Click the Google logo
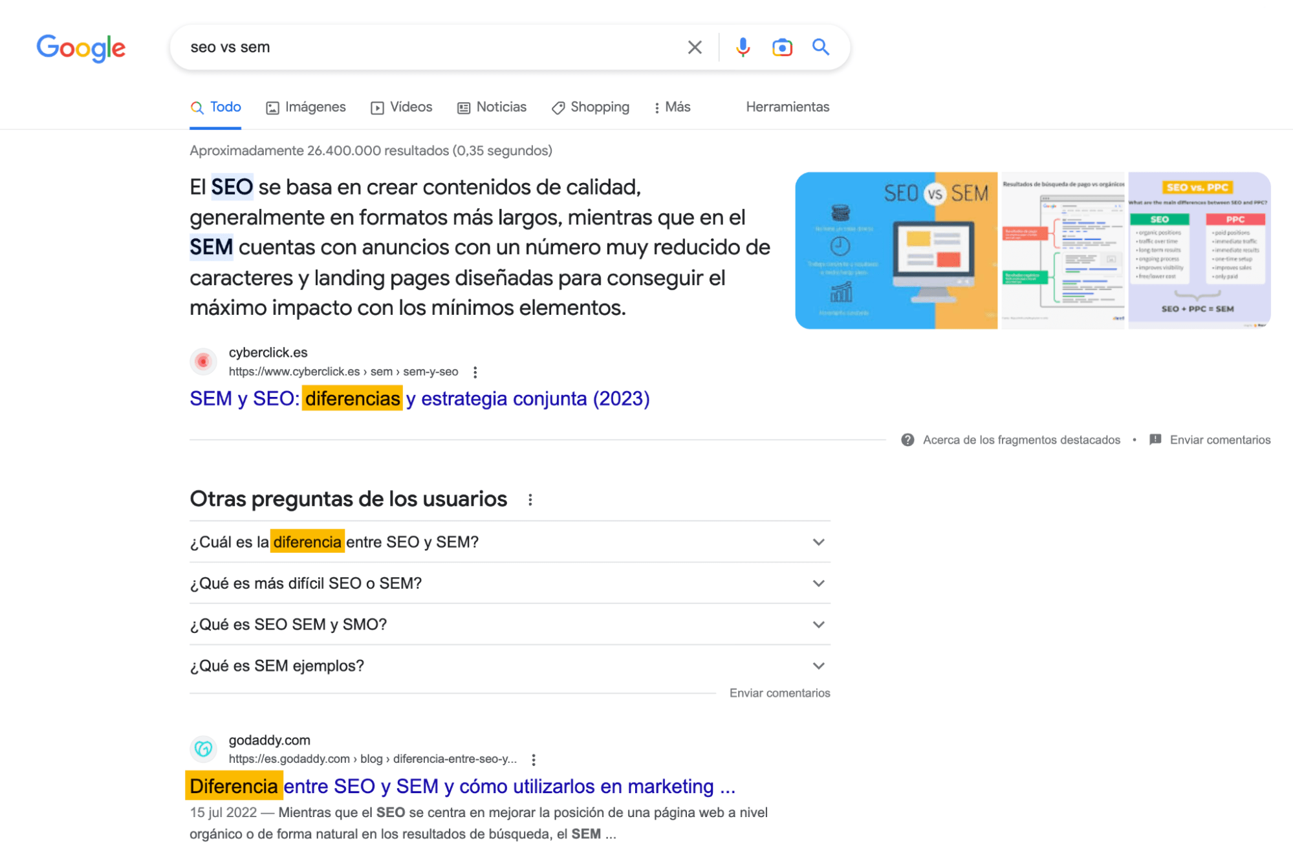This screenshot has height=863, width=1293. [81, 47]
